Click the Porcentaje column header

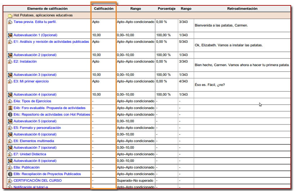tap(166, 9)
